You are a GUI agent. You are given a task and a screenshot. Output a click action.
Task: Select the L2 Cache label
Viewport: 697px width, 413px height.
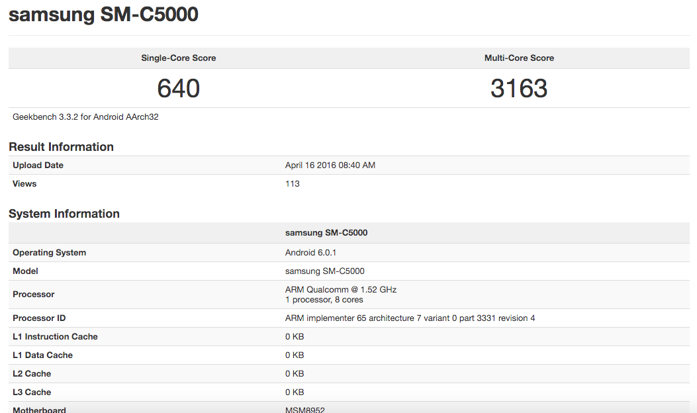[32, 374]
